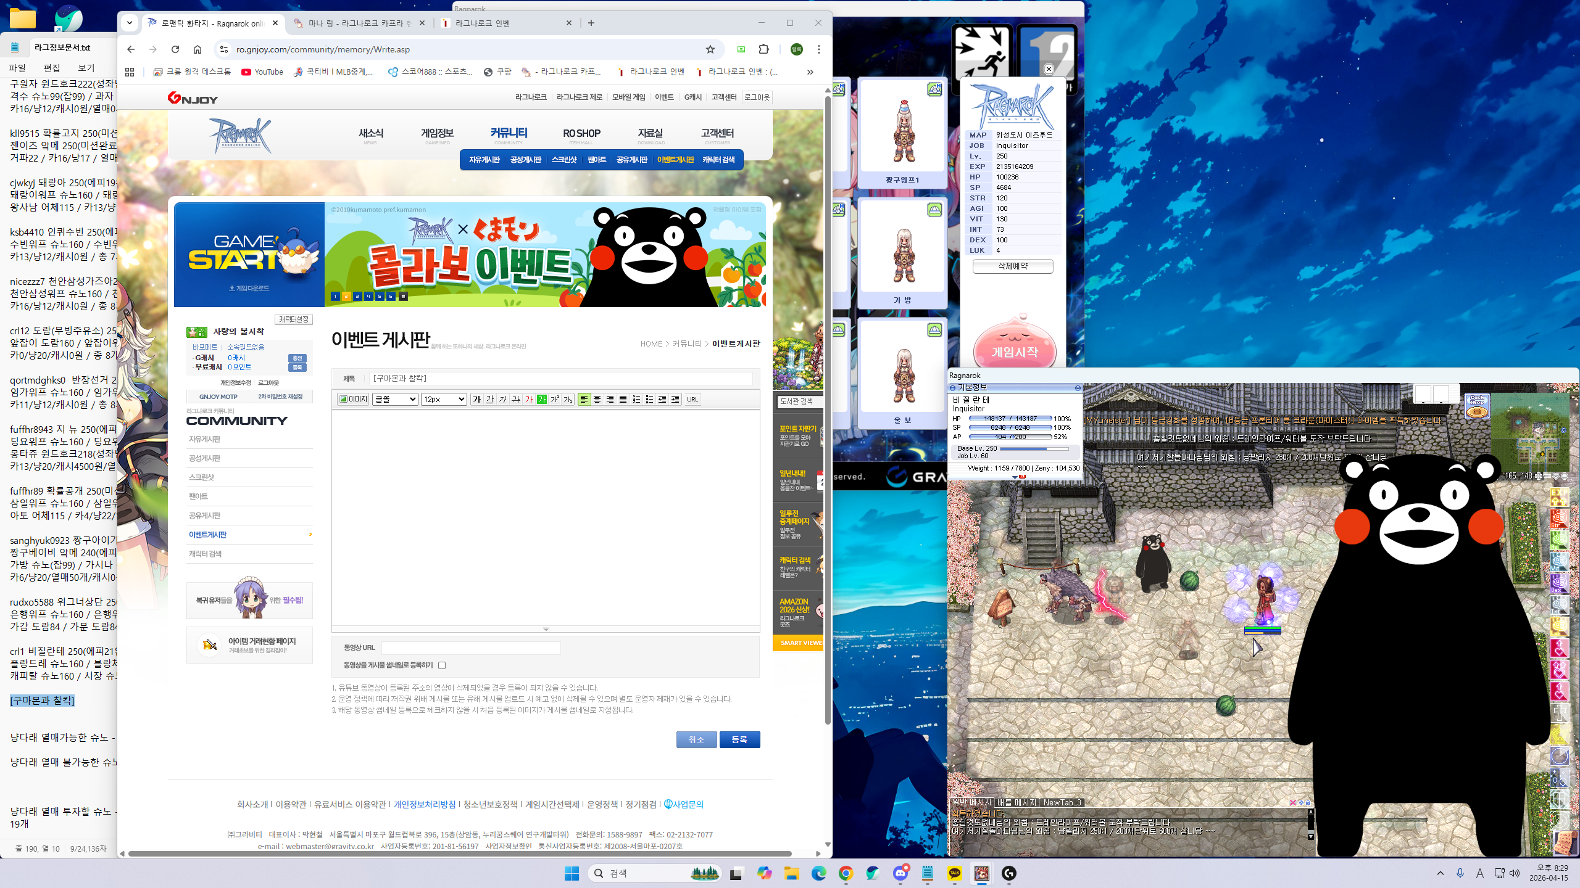1580x888 pixels.
Task: Open the 글꼴 font dropdown
Action: point(395,399)
